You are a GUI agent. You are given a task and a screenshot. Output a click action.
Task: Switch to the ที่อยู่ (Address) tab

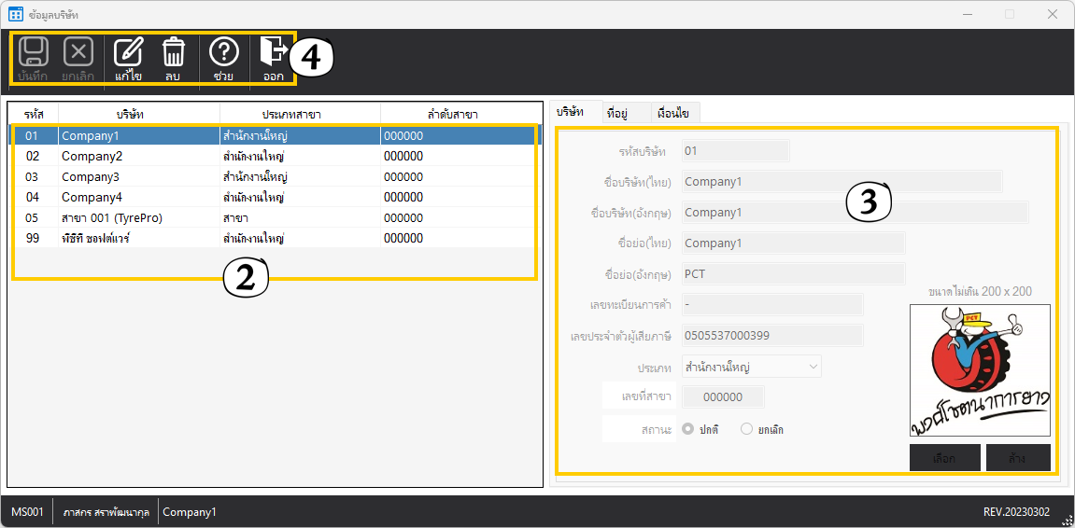616,113
